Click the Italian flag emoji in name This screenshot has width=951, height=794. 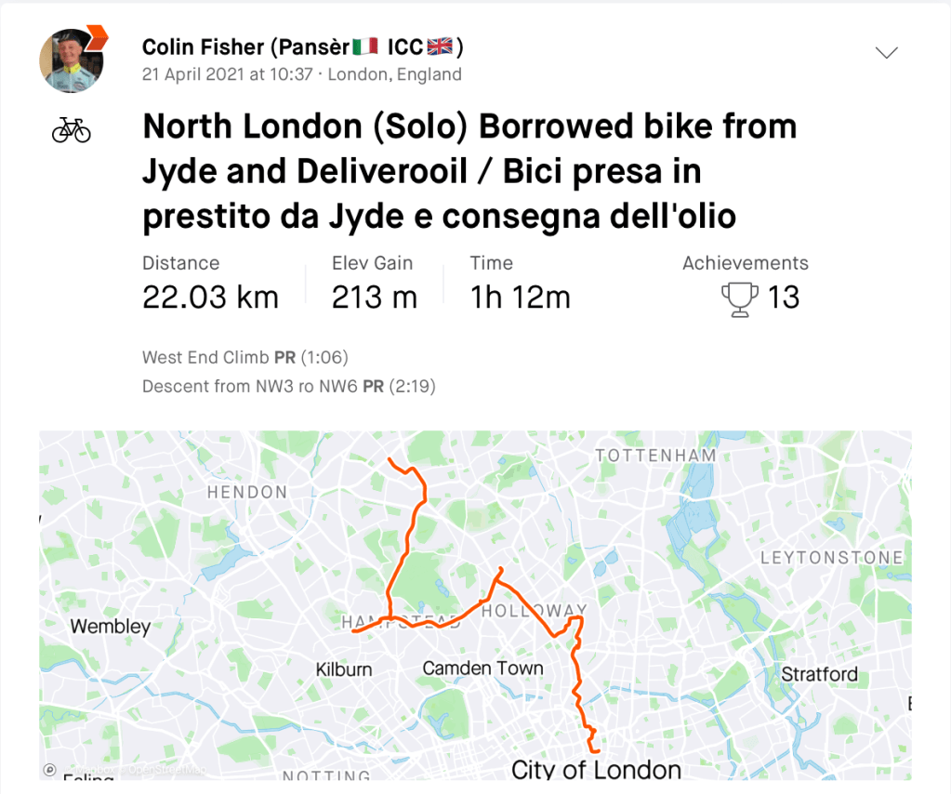[x=366, y=46]
